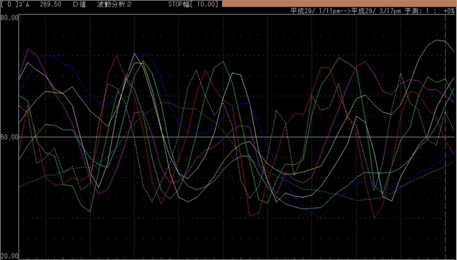This screenshot has height=260, width=457.
Task: Click the orange bar at the top
Action: pyautogui.click(x=339, y=3)
